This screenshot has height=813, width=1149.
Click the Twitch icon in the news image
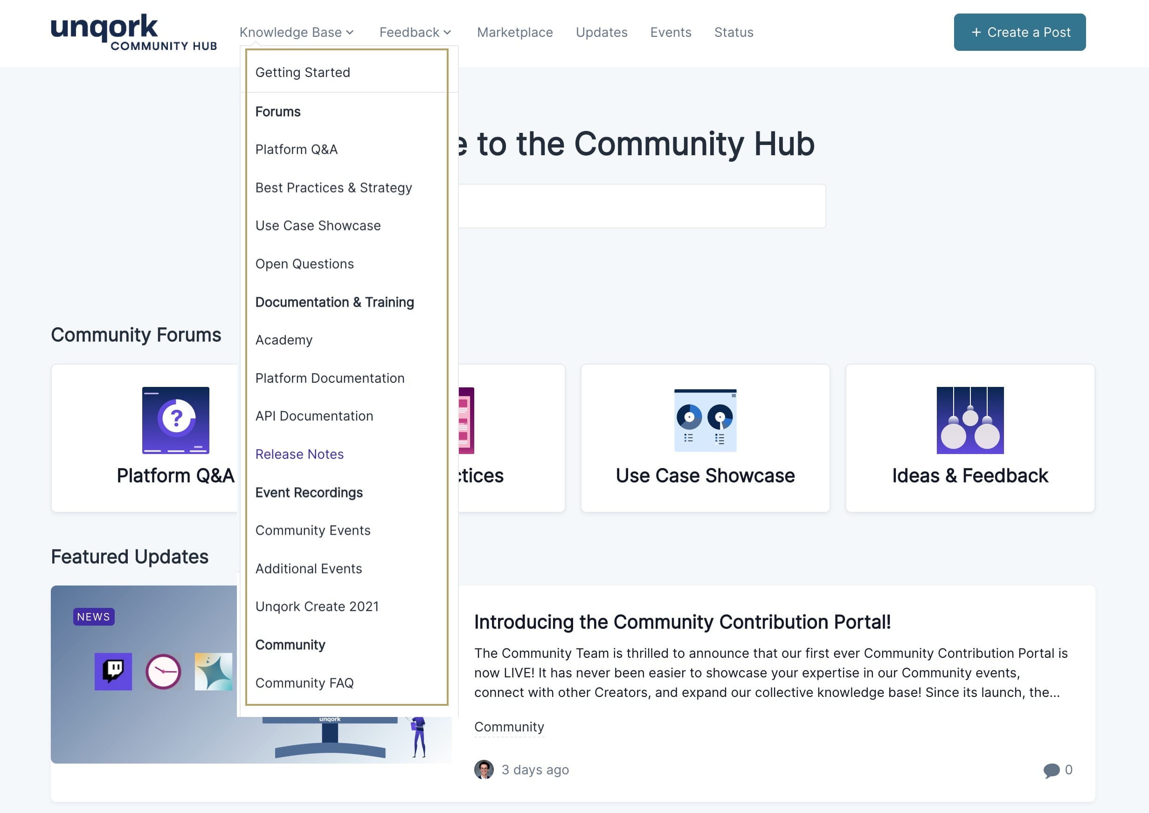point(113,672)
